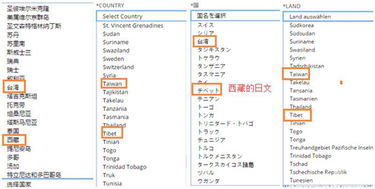Screen dimensions: 375x189
Task: Select 'Tibet' in the German Land list
Action: 296,115
